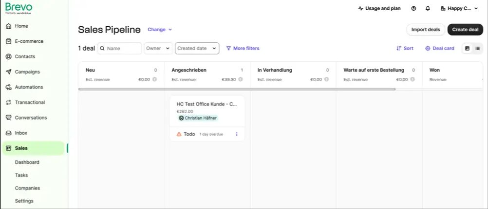Open Home from the sidebar
The width and height of the screenshot is (488, 209).
click(21, 26)
